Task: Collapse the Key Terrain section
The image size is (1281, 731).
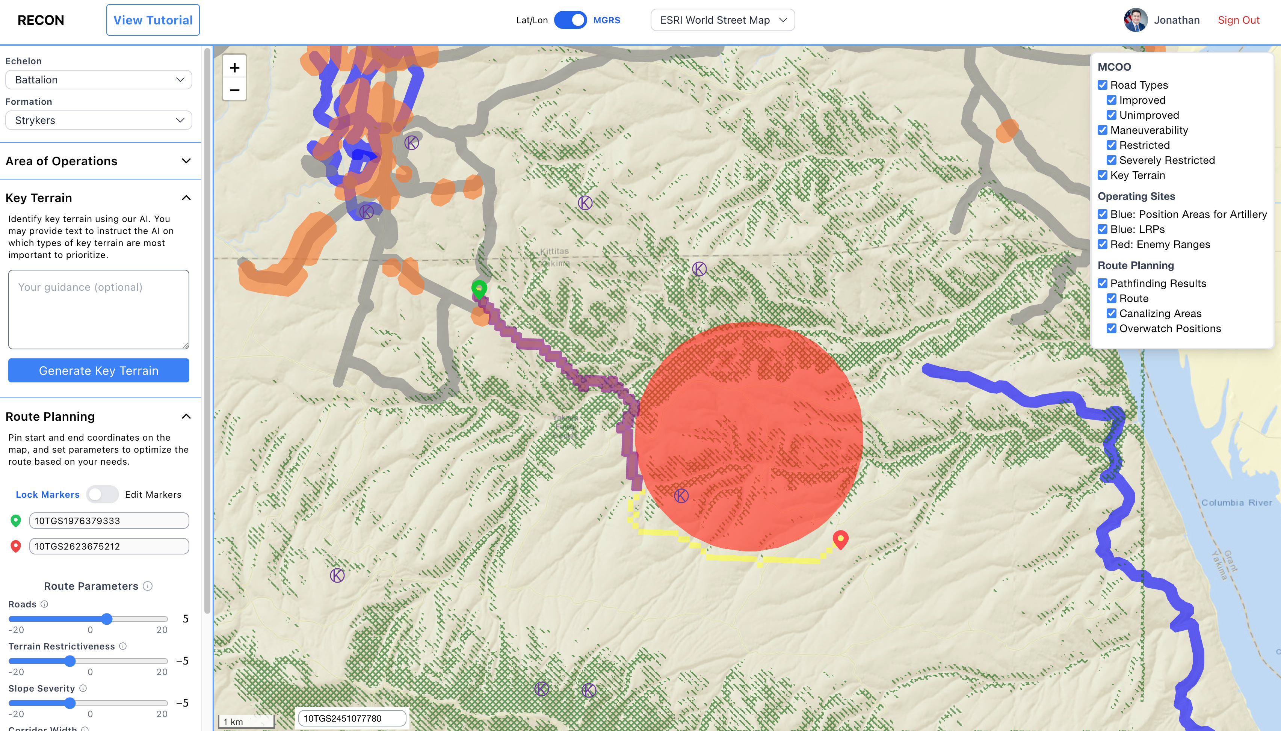Action: (x=186, y=198)
